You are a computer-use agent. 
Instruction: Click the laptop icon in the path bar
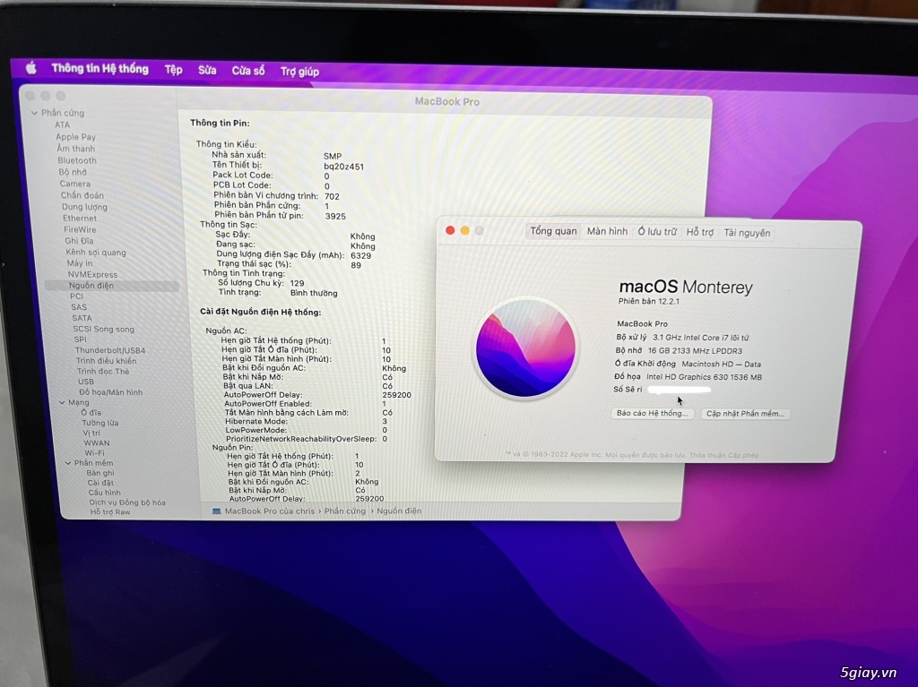tap(216, 511)
